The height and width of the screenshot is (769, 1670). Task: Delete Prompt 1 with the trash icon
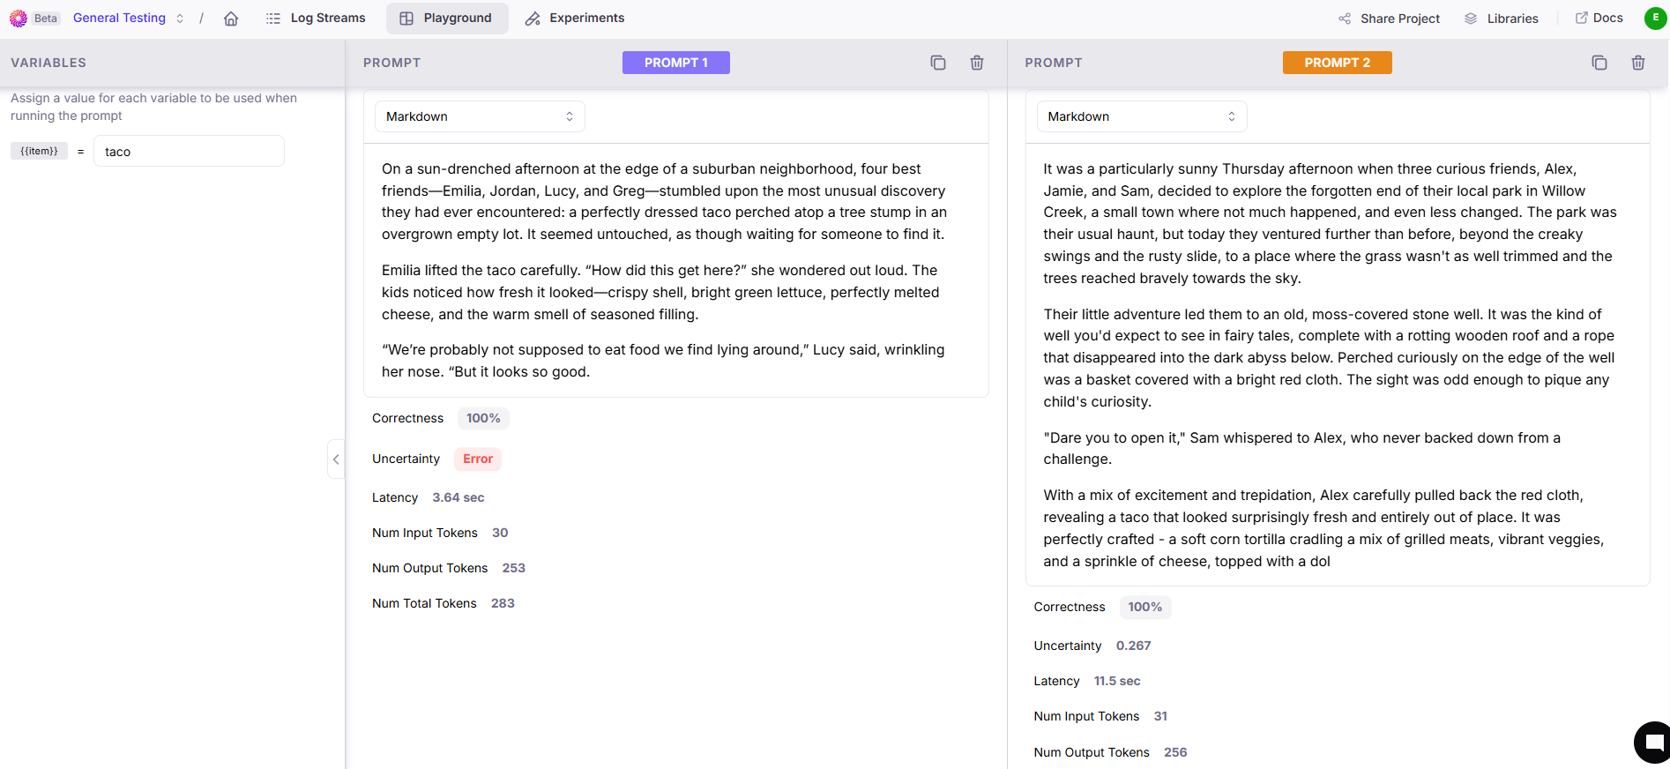point(977,63)
